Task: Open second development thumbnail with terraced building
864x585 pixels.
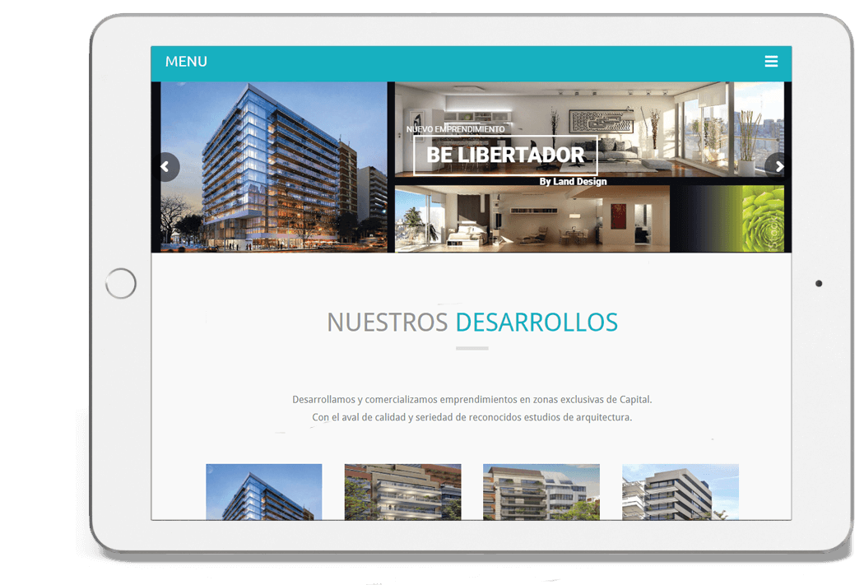Action: [403, 492]
